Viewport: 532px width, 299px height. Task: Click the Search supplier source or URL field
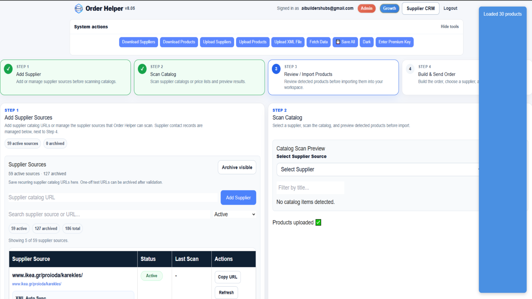pos(109,214)
